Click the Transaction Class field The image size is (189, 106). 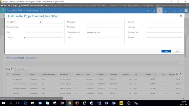[x=44, y=27]
